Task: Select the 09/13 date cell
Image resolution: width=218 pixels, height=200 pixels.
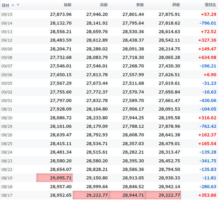Action: [7, 32]
